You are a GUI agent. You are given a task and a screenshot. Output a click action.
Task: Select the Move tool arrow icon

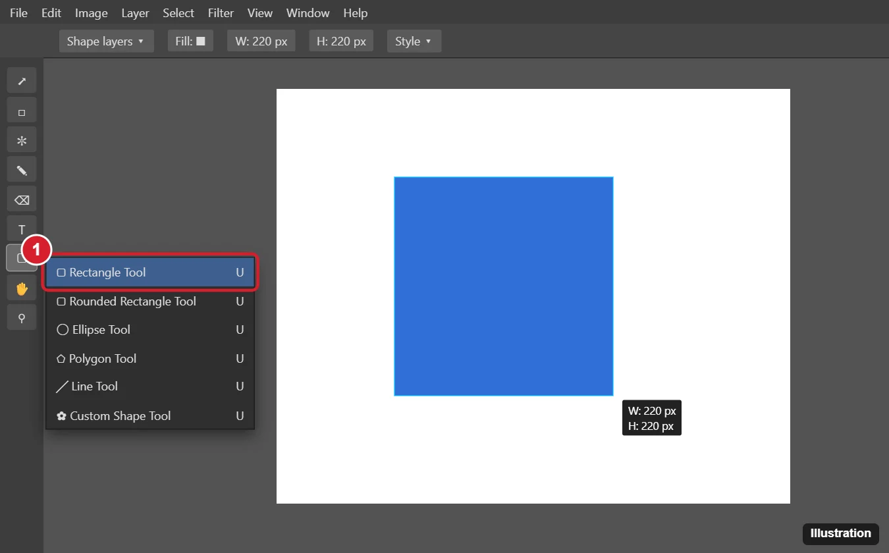[22, 80]
